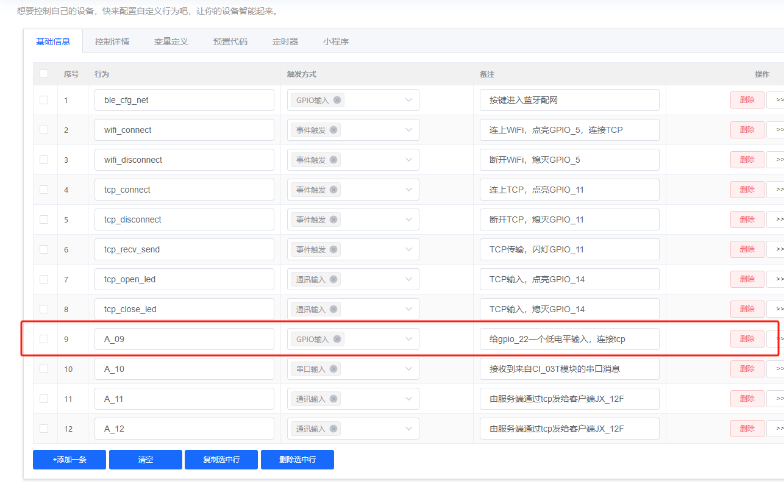Click the >> expand icon for the last row
784x492 pixels.
click(780, 428)
